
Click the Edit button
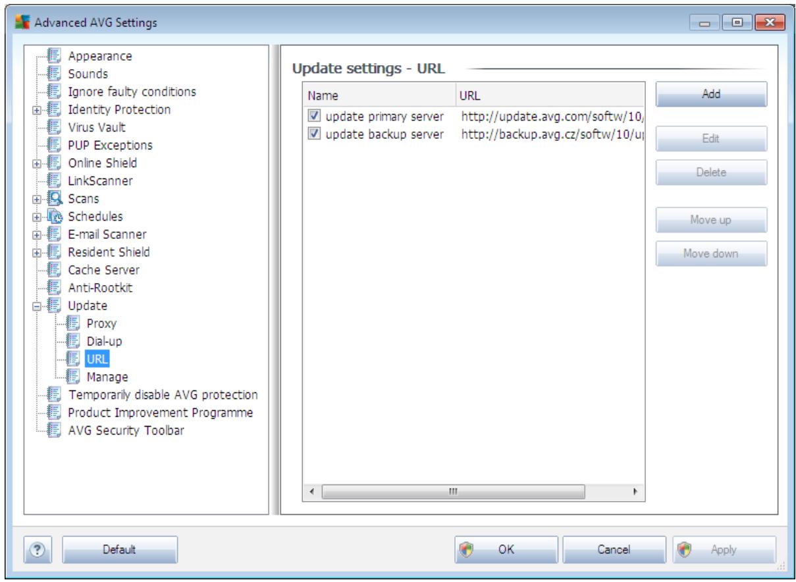[x=711, y=138]
